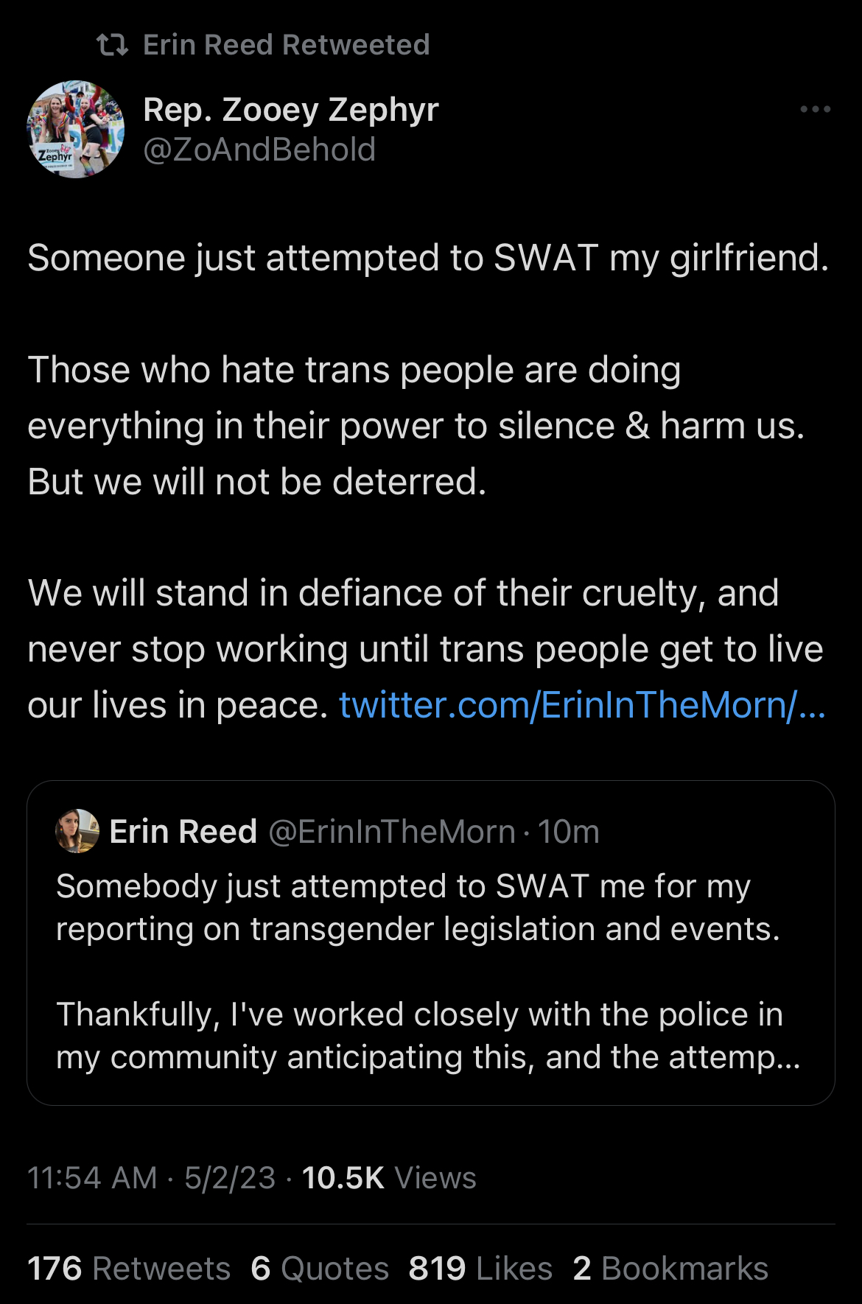Open the twitter.com/ErinInTheMorn link
The height and width of the screenshot is (1304, 862).
[x=582, y=706]
